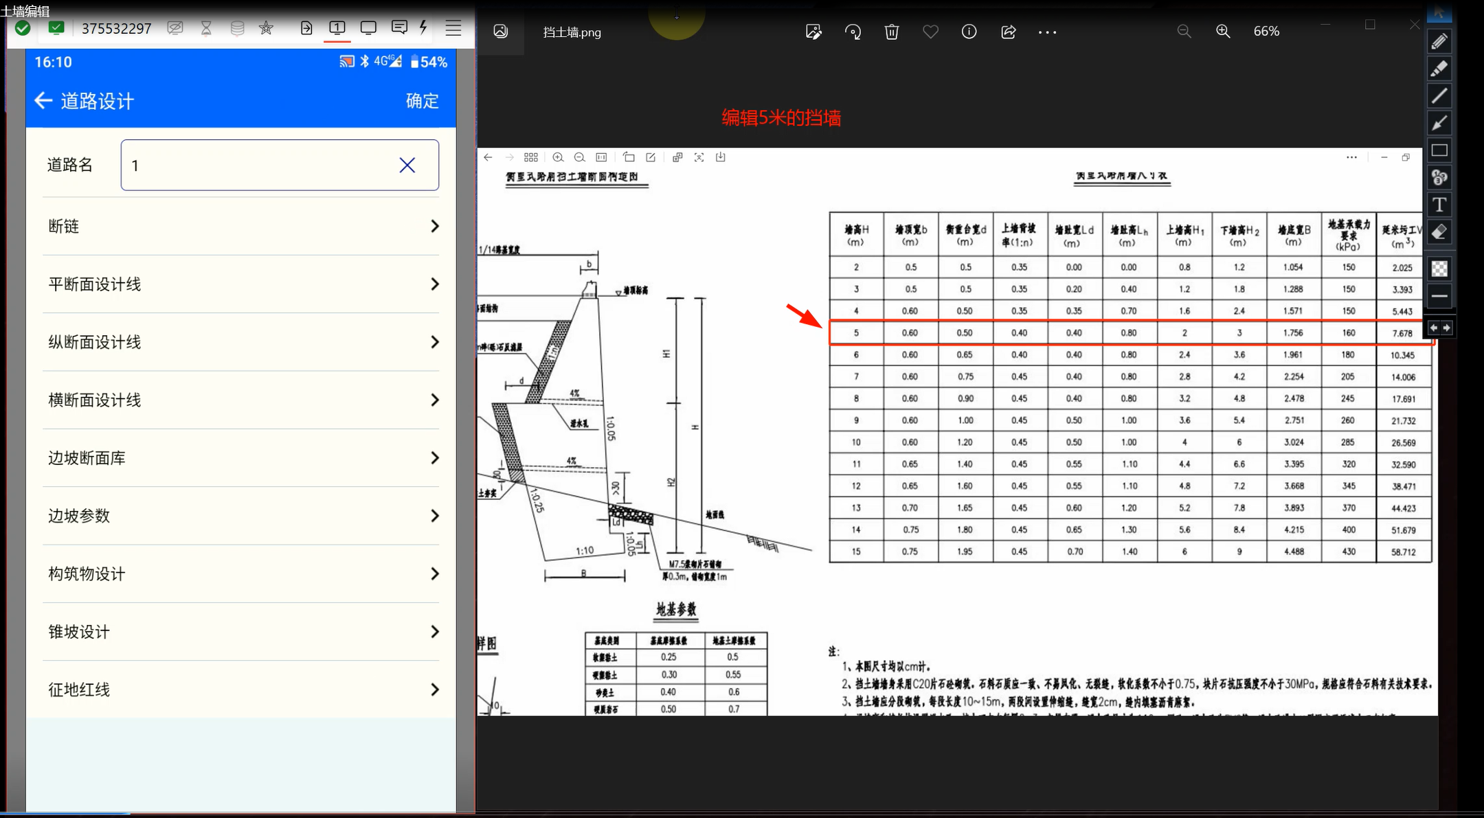Image resolution: width=1484 pixels, height=818 pixels.
Task: Open the 边坡断面库 row
Action: (240, 458)
